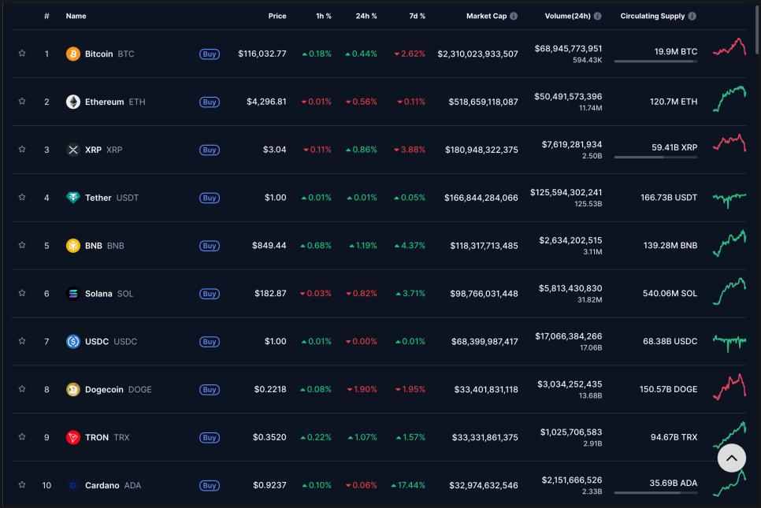Screen dimensions: 761x508
Task: Click the Dogecoin coin logo
Action: click(x=72, y=390)
